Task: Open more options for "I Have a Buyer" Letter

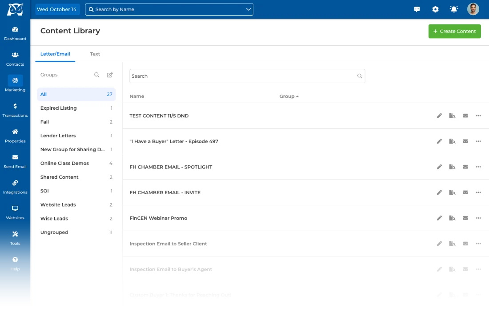Action: coord(478,141)
